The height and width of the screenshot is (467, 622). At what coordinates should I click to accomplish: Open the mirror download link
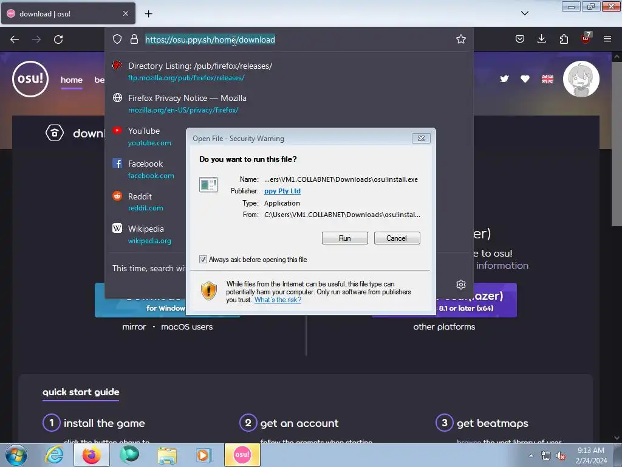point(134,327)
